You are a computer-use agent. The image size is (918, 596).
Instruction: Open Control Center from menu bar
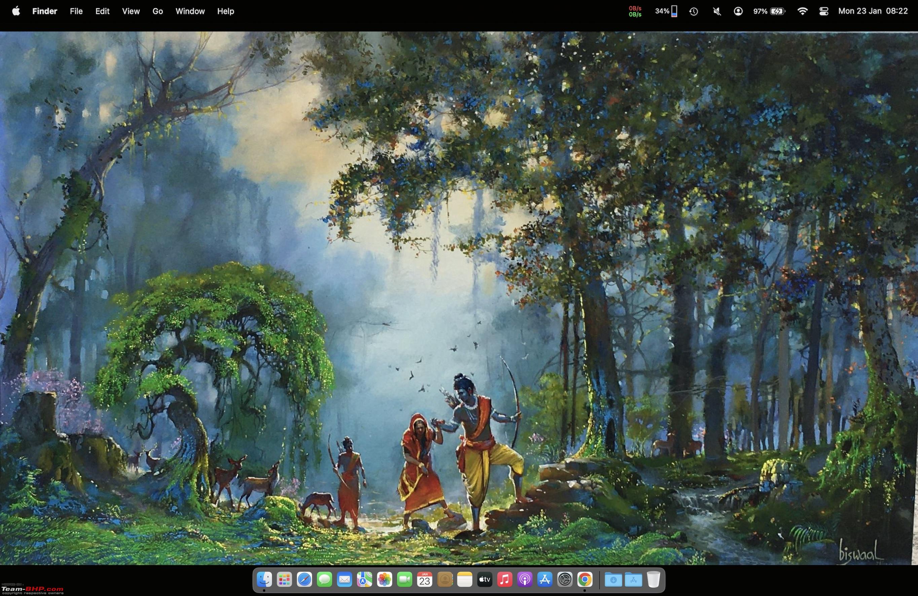823,11
